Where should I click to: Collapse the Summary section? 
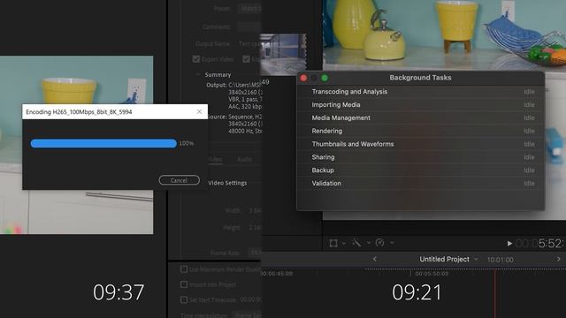click(198, 74)
